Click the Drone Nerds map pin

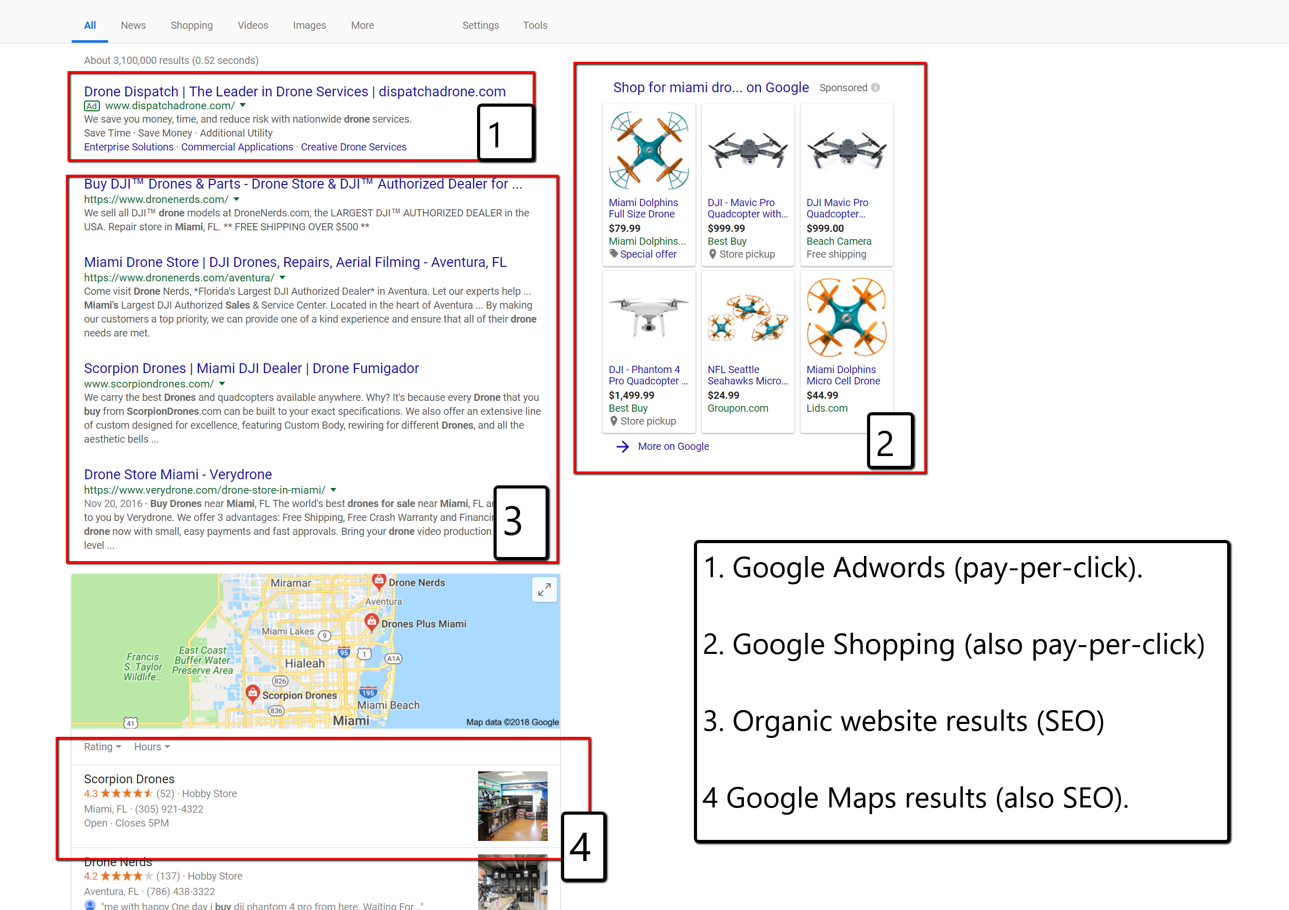379,580
